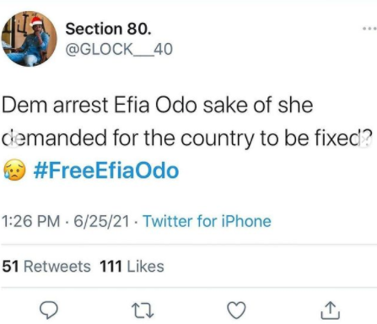The width and height of the screenshot is (377, 324).
Task: Click the display name Section 80.
Action: 108,29
